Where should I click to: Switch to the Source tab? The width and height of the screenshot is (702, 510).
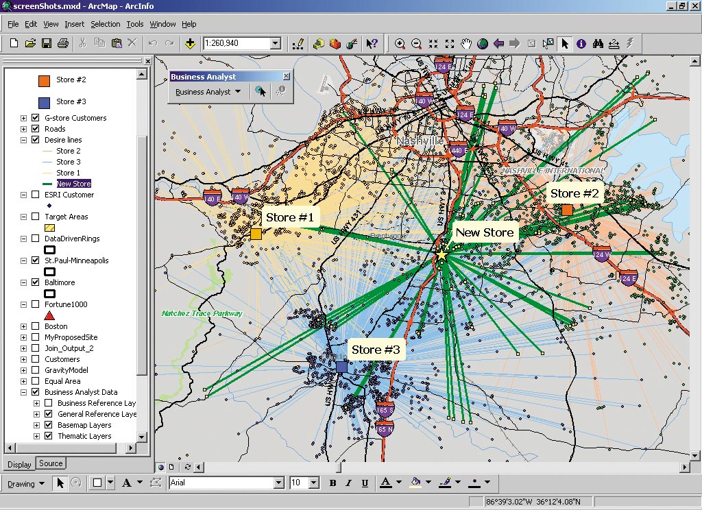point(51,463)
